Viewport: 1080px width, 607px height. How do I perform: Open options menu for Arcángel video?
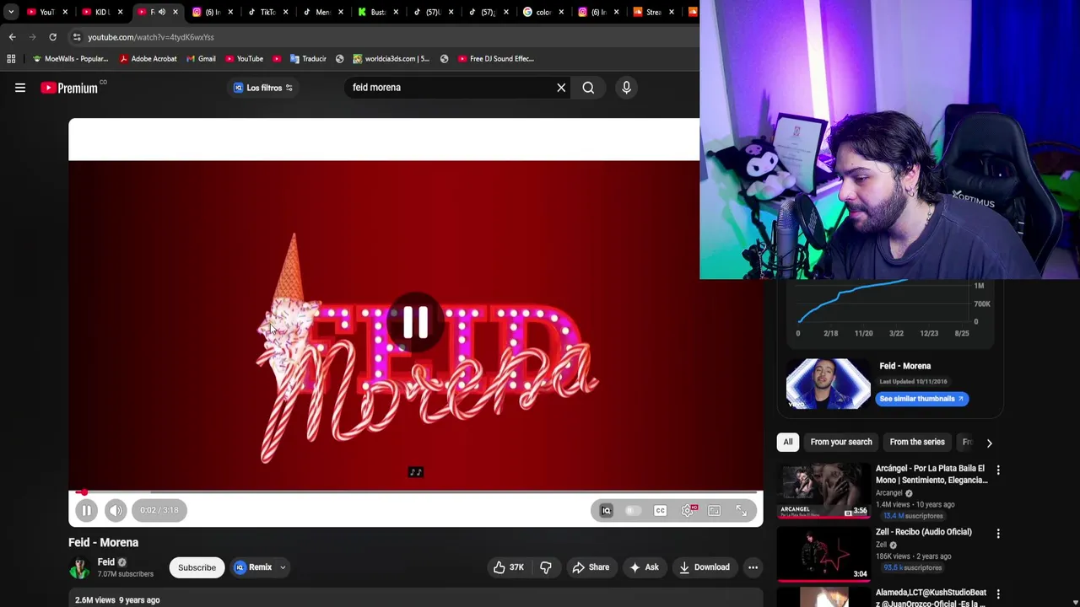coord(998,470)
